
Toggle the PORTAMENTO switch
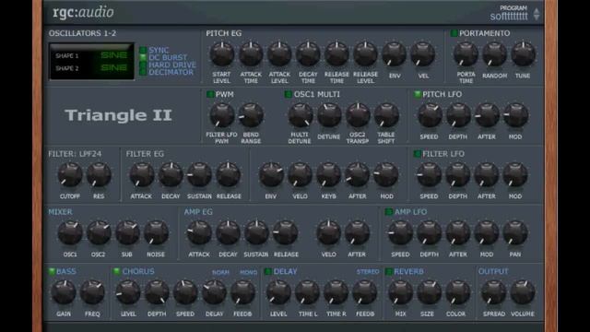(x=454, y=33)
